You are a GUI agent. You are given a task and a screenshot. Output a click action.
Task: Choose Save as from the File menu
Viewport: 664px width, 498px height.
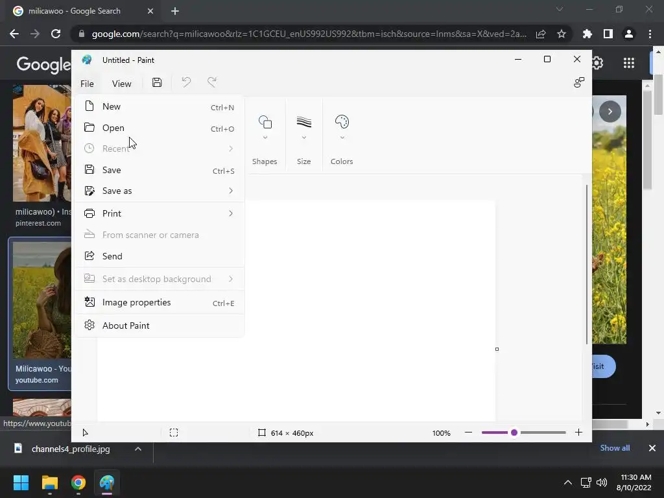[x=160, y=191]
